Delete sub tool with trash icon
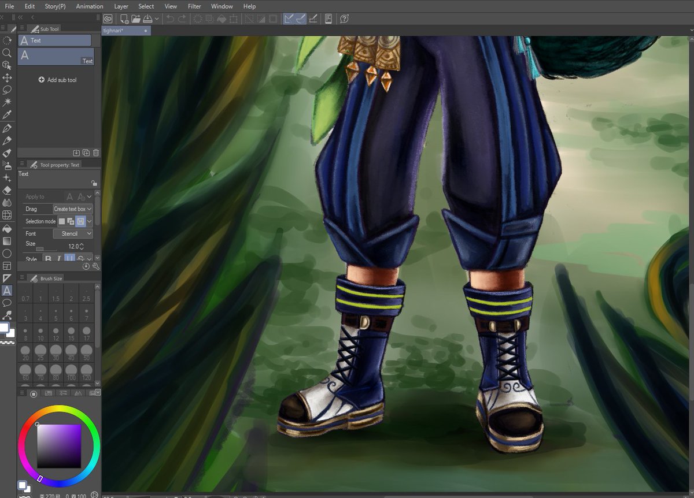 96,153
